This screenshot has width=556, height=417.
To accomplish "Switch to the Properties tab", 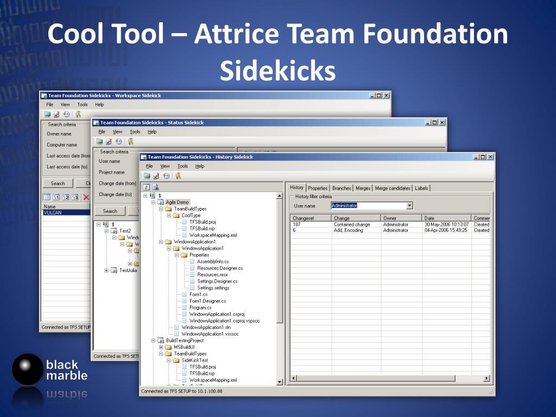I will click(317, 188).
